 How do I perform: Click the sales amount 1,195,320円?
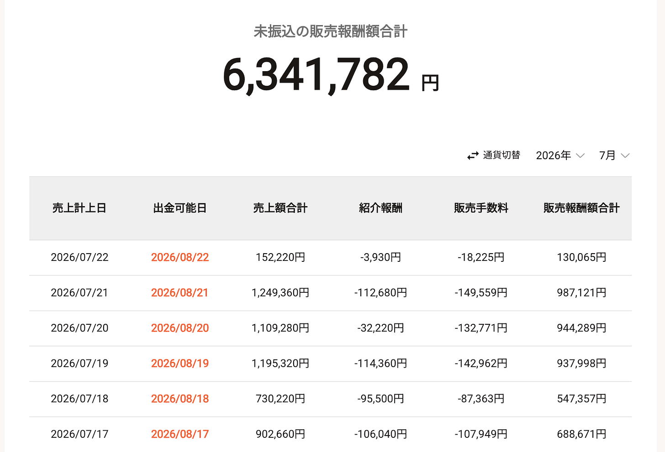[280, 364]
